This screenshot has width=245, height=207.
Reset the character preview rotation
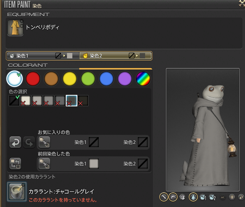point(241,197)
